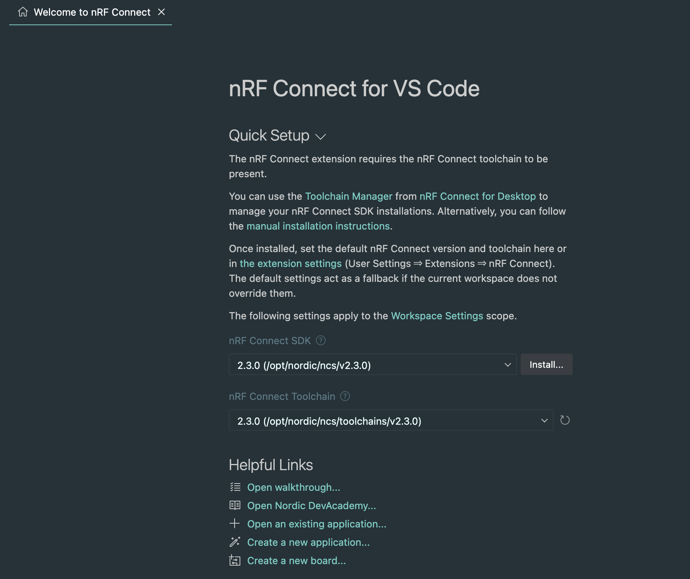690x579 pixels.
Task: Close the Welcome to nRF Connect tab
Action: 162,12
